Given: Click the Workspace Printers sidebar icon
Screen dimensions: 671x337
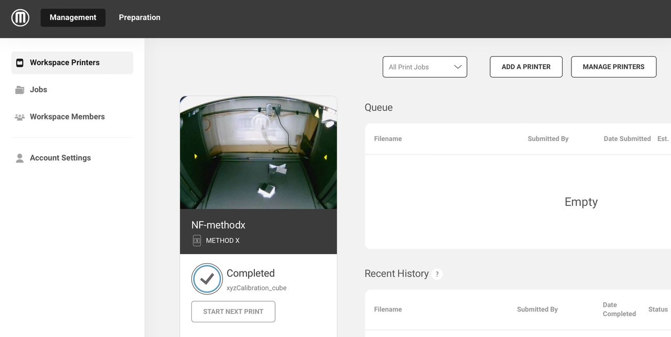Looking at the screenshot, I should (20, 63).
